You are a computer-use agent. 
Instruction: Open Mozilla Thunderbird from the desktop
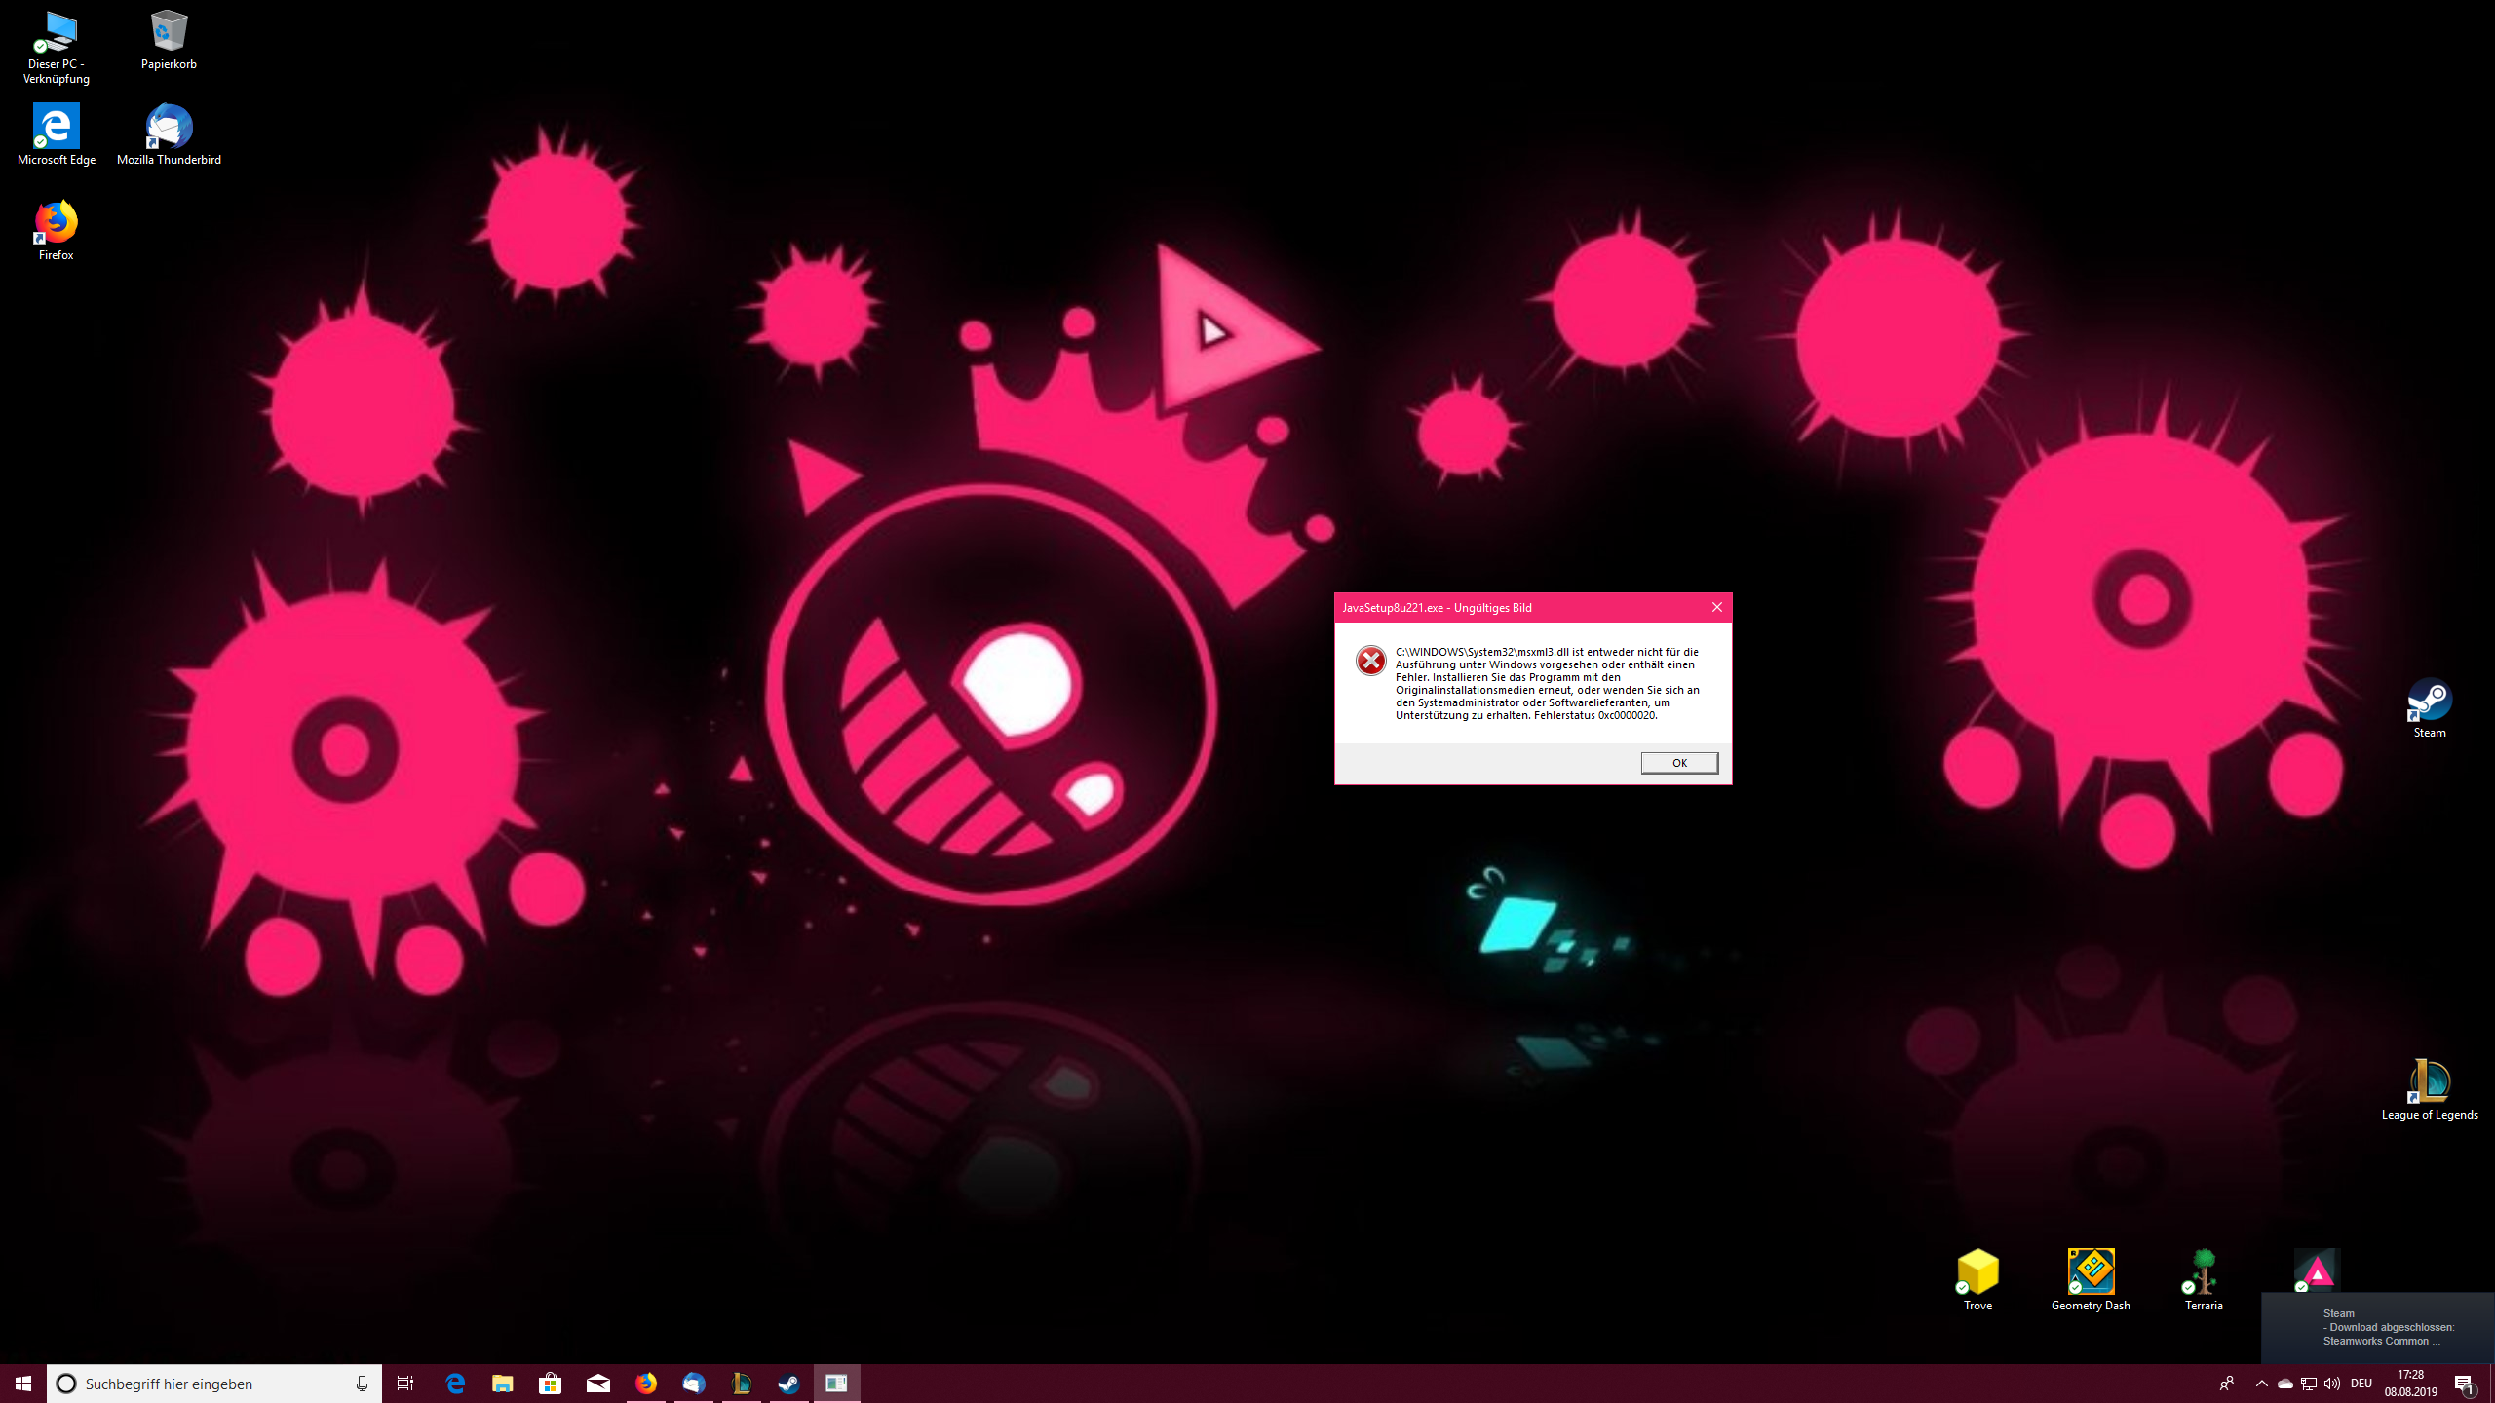tap(169, 128)
